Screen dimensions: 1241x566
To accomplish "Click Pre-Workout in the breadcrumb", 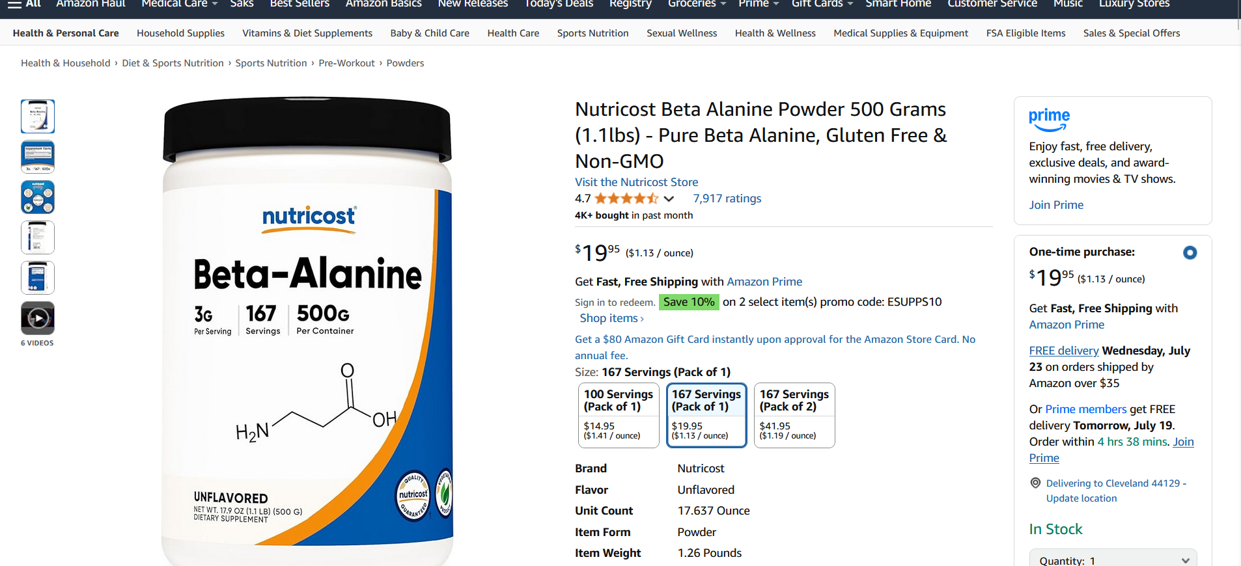I will pos(346,63).
